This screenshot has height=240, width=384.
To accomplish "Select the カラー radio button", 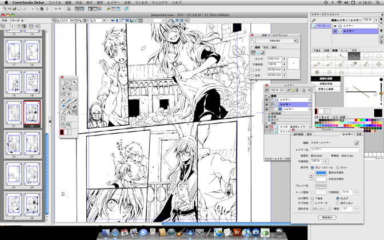I will coord(338,168).
